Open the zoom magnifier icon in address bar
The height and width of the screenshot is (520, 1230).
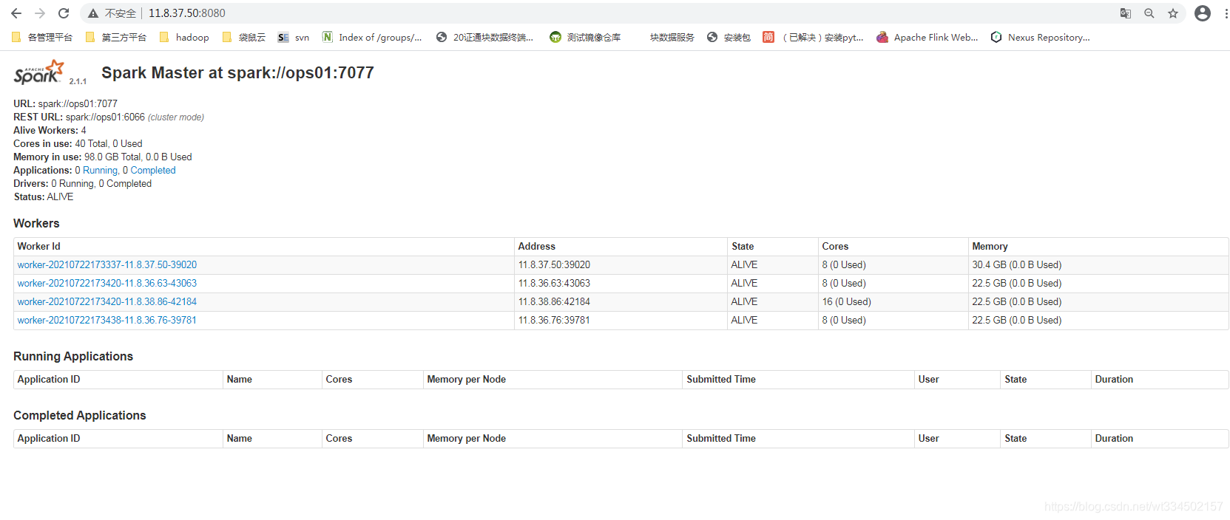(x=1149, y=13)
